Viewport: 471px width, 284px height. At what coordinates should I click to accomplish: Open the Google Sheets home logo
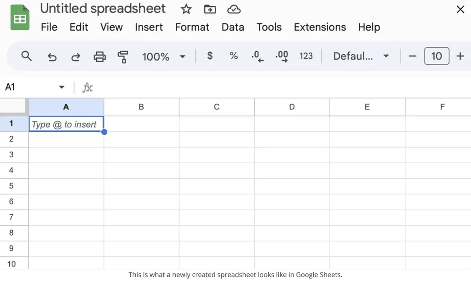click(x=19, y=17)
